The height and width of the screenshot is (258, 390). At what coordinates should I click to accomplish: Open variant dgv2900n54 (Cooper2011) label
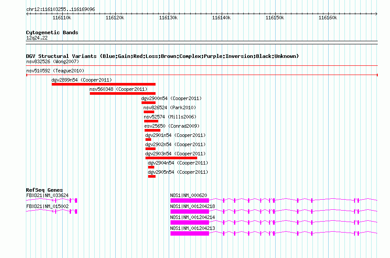[x=171, y=98]
